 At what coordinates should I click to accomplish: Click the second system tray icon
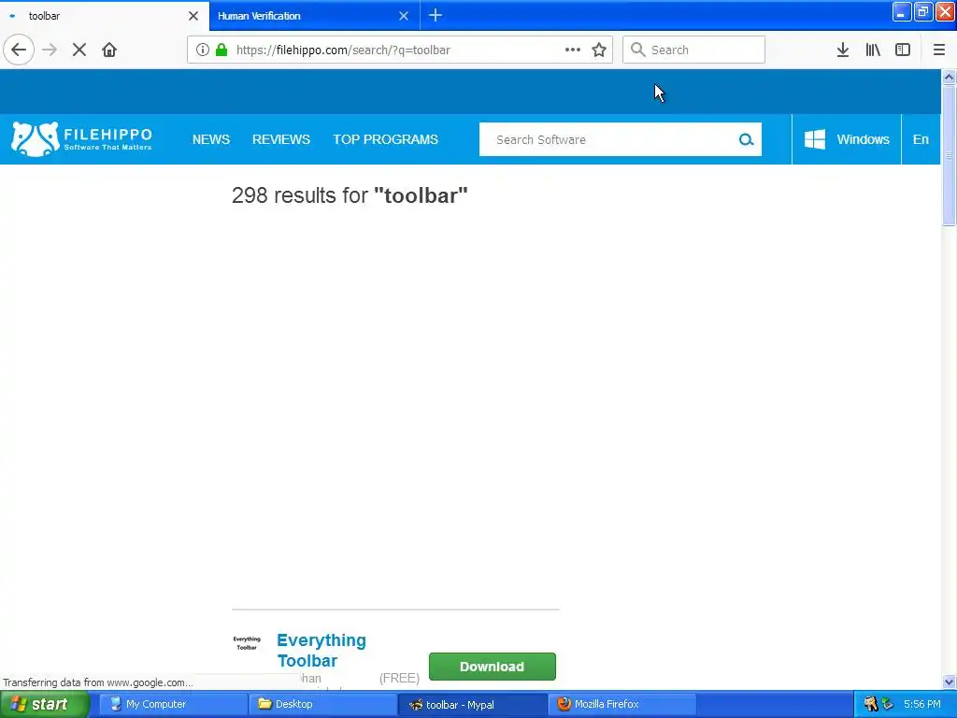(888, 704)
